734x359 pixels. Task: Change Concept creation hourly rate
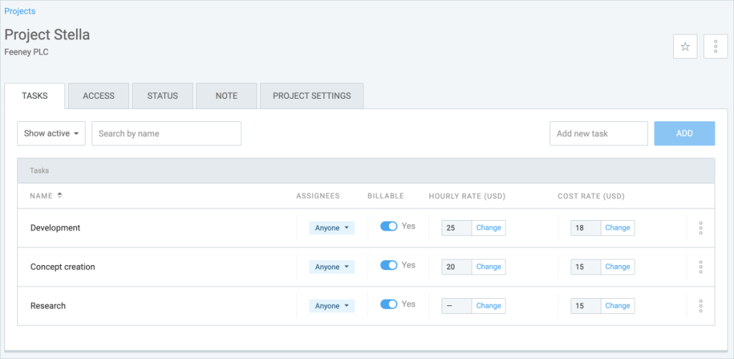489,267
